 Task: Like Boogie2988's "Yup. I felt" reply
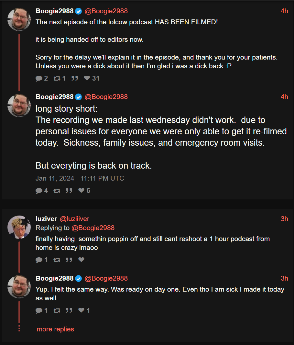(81, 310)
